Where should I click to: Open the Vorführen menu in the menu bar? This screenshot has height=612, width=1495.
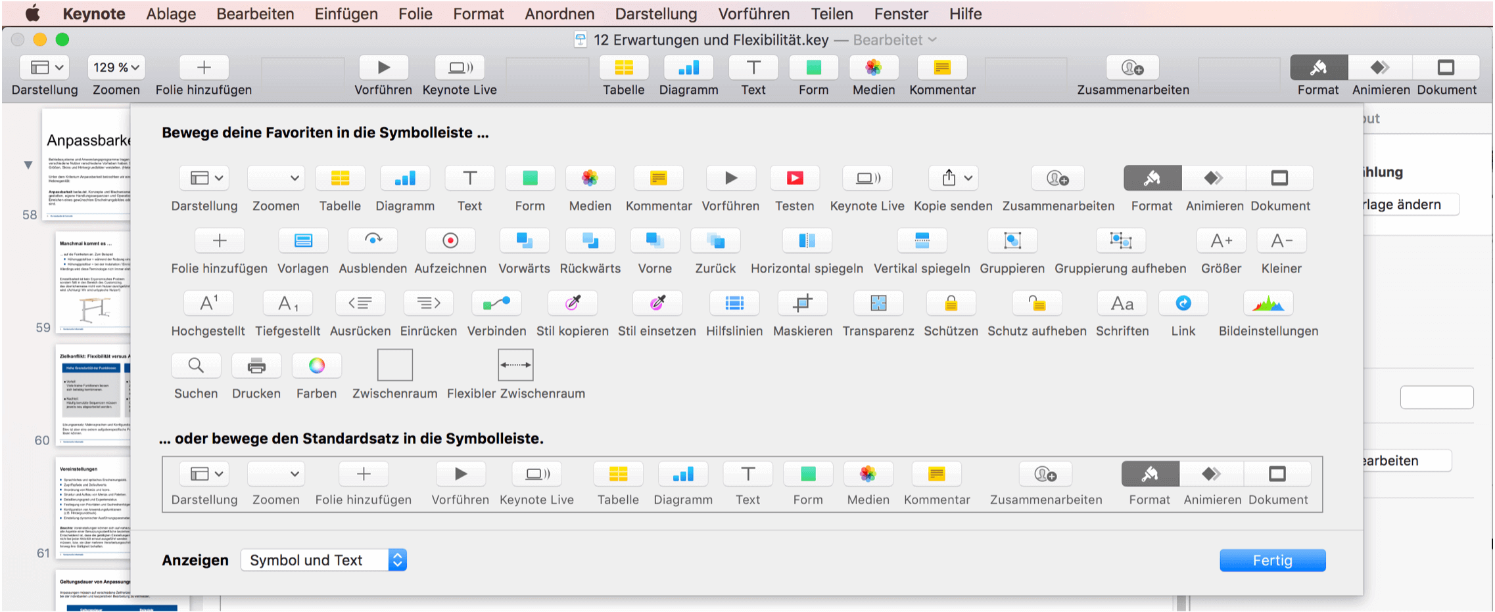[x=753, y=13]
